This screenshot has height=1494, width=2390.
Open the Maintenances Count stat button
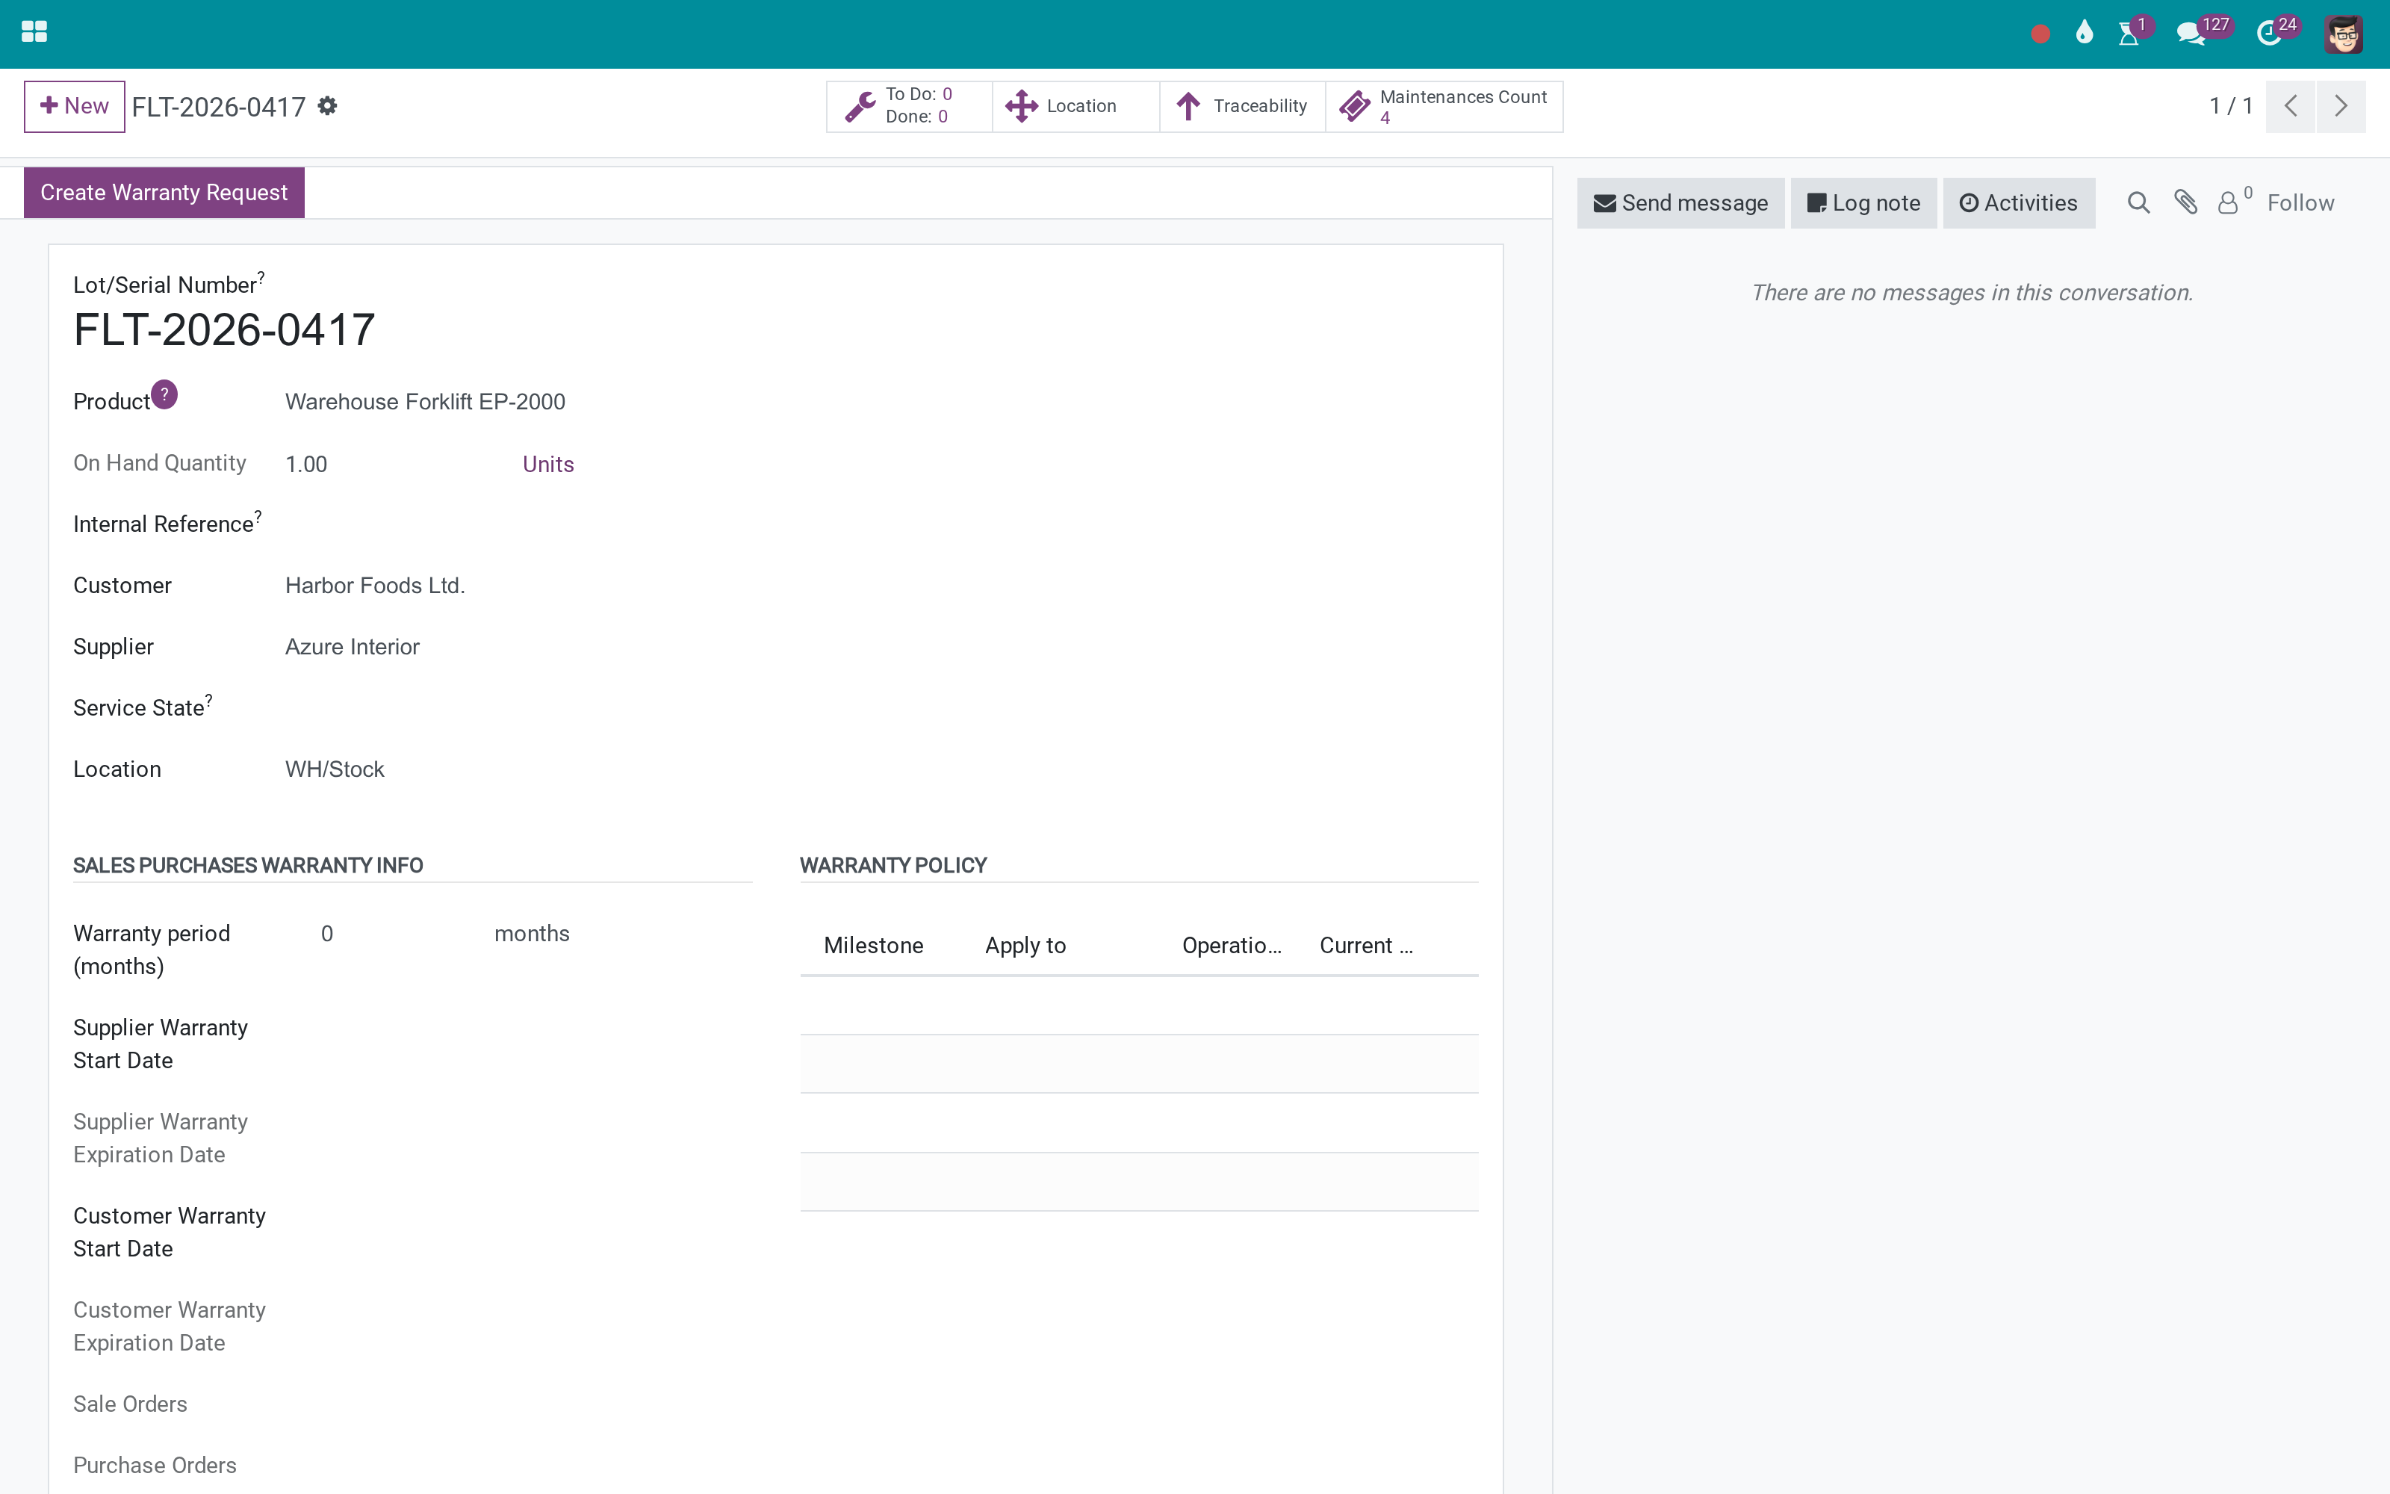[1444, 106]
